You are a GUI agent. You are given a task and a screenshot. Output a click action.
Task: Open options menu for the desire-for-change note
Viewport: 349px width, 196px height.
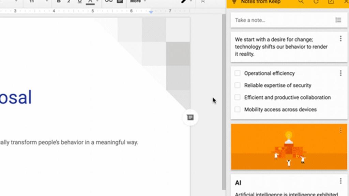point(340,39)
